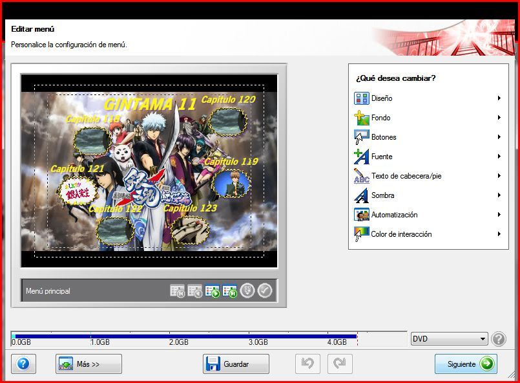The height and width of the screenshot is (383, 520).
Task: Click the Texto de cabecera/pie ABC pencil icon
Action: [362, 176]
